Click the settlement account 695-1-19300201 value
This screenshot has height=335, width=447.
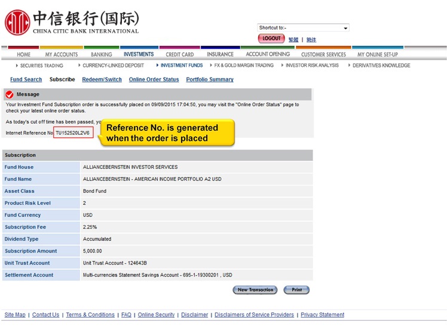click(x=157, y=275)
